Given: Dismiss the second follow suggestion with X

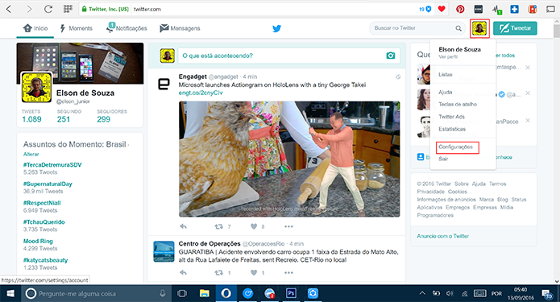Looking at the screenshot, I should pos(528,93).
